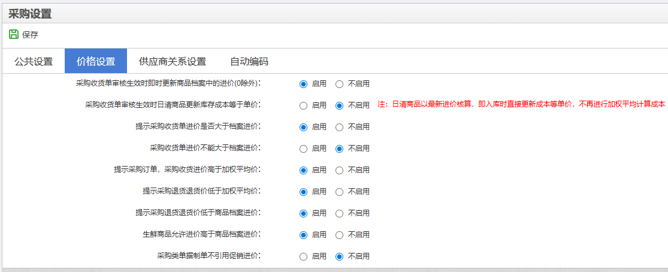The image size is (668, 272).
Task: Select 不启用 for 采购类单据制单不引用促销进价
Action: 340,256
